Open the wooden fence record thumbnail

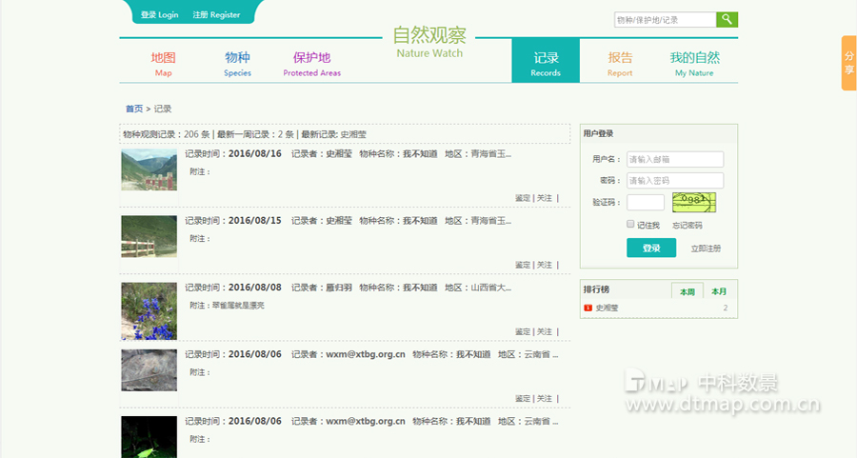point(149,236)
